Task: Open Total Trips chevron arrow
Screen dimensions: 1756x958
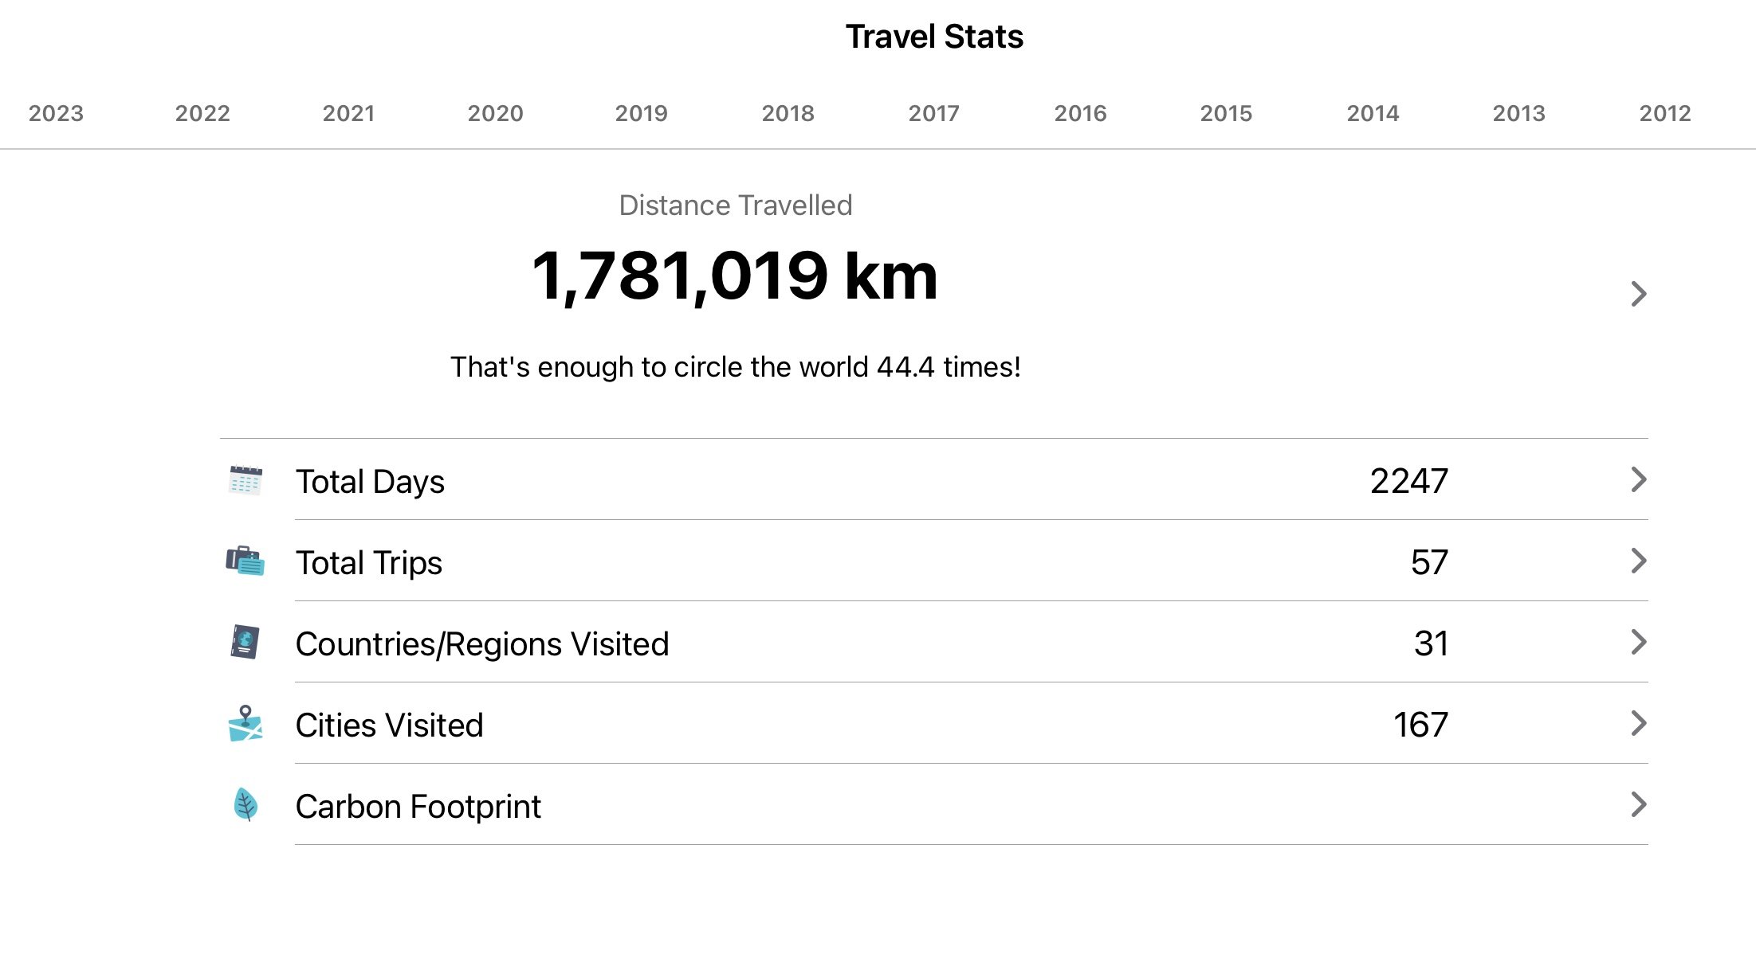Action: point(1639,561)
